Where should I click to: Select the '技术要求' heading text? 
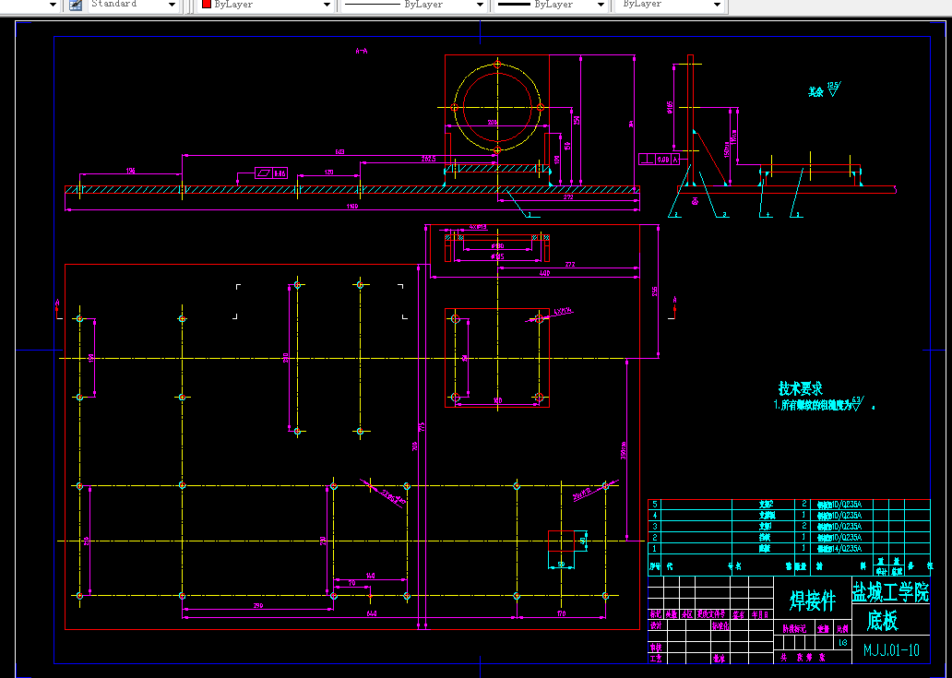click(800, 388)
